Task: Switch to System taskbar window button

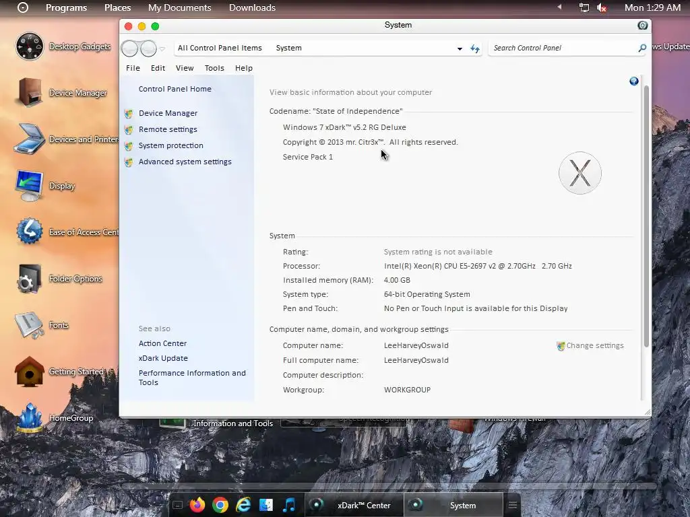Action: coord(453,505)
